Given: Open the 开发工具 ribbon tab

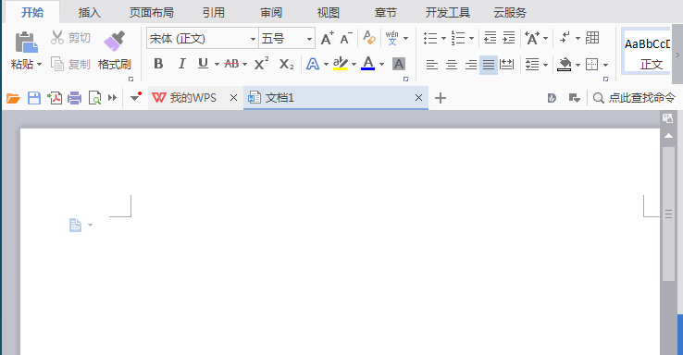Looking at the screenshot, I should (447, 13).
